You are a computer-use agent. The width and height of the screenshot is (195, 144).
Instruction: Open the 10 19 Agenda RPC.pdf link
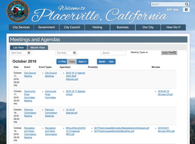76,131
